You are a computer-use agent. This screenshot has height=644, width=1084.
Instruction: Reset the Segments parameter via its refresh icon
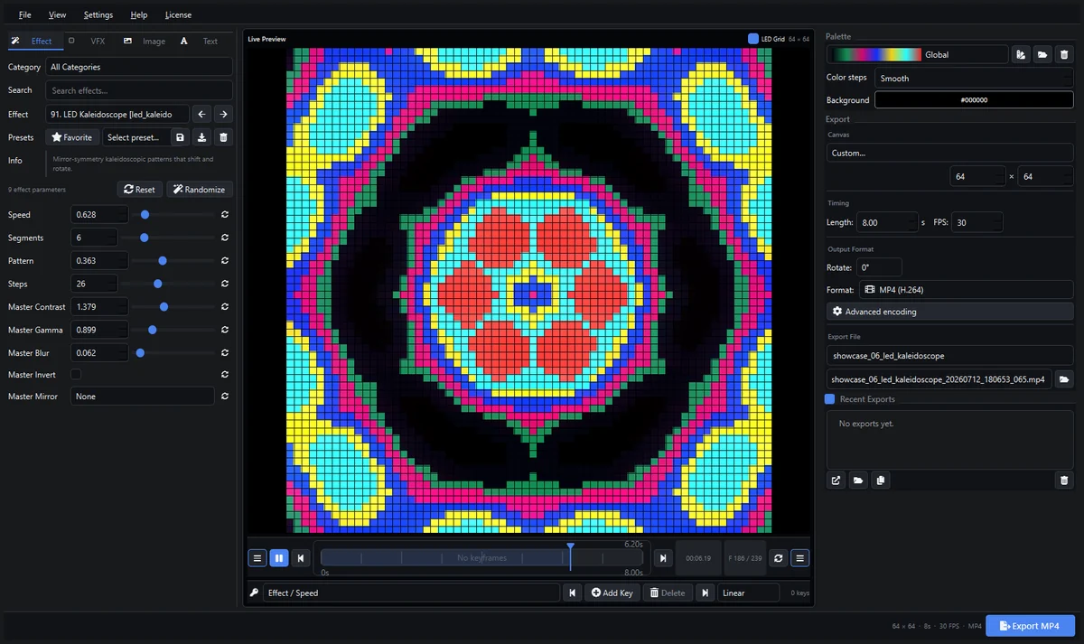[x=224, y=238]
